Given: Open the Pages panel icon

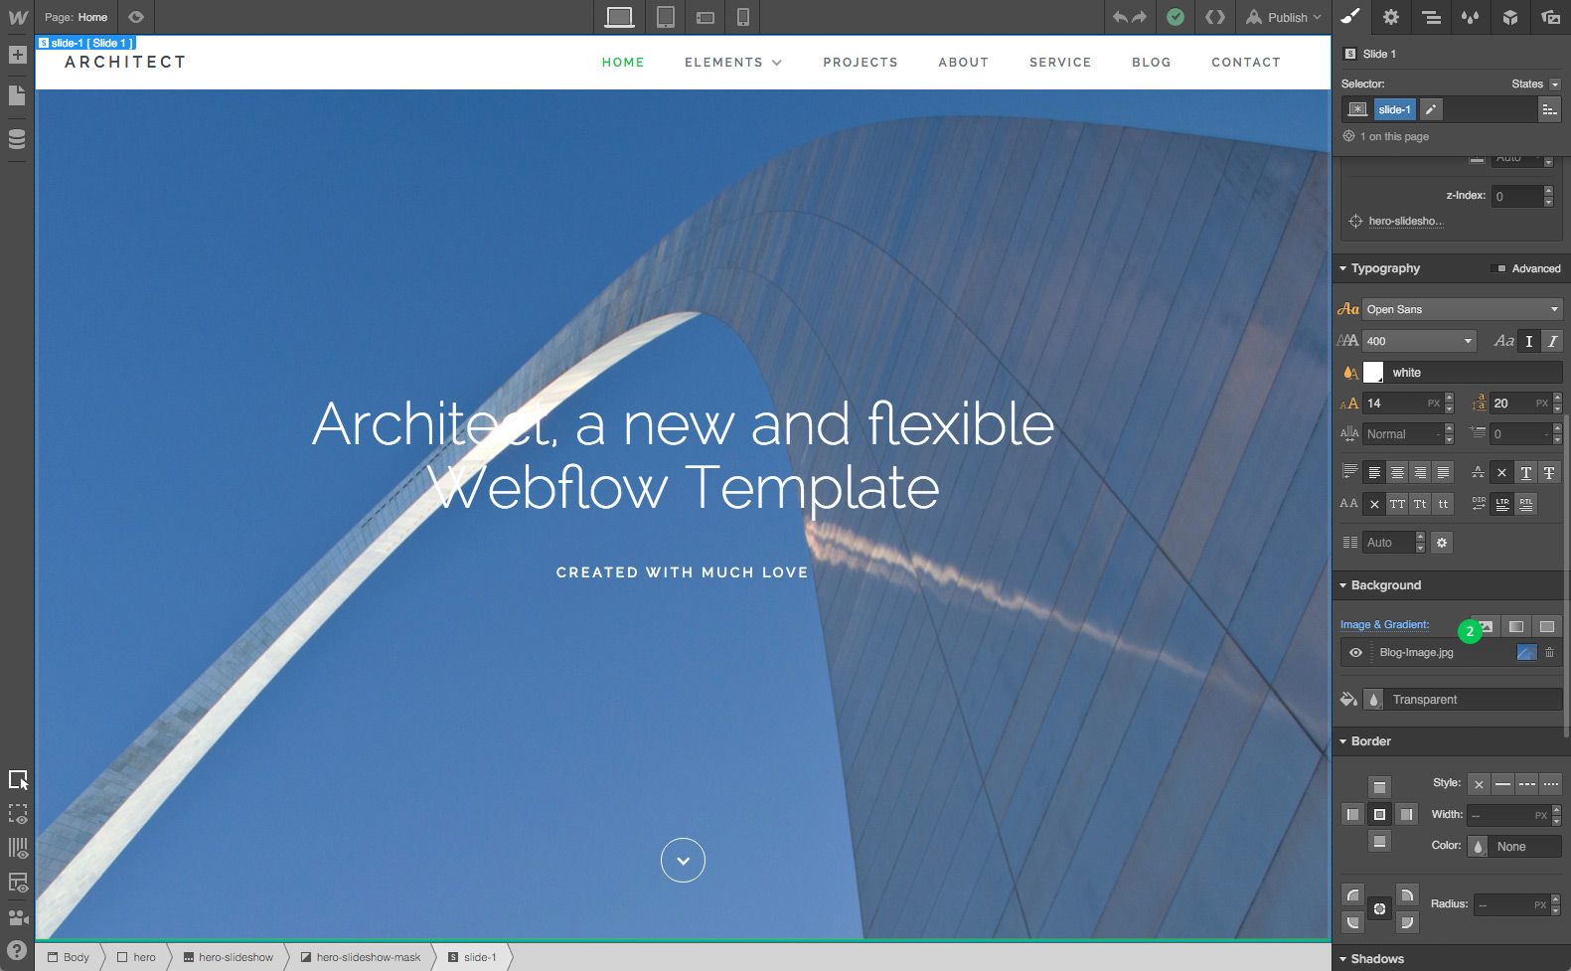Looking at the screenshot, I should (17, 95).
